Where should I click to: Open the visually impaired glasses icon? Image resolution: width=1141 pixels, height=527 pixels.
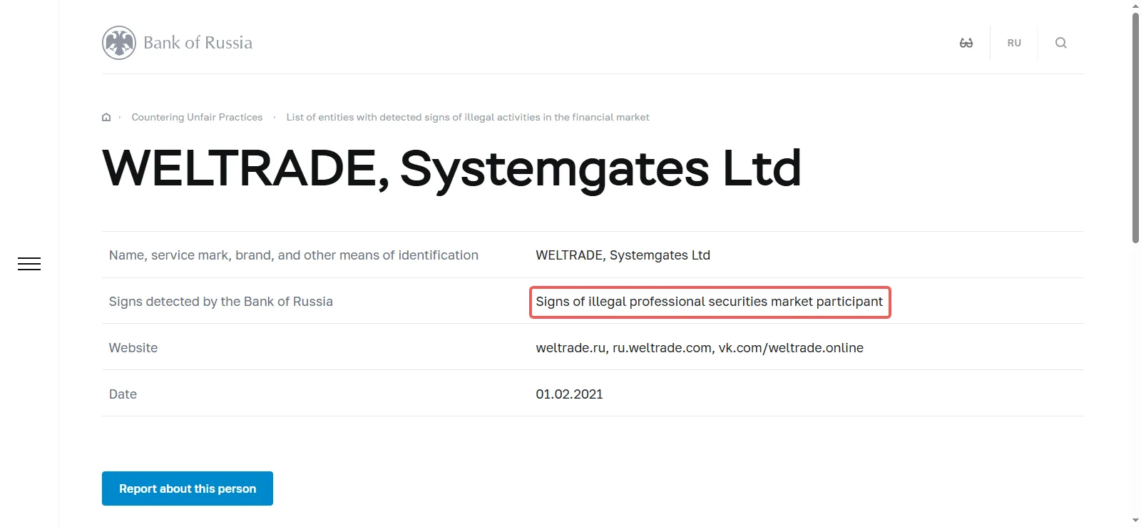pos(966,43)
